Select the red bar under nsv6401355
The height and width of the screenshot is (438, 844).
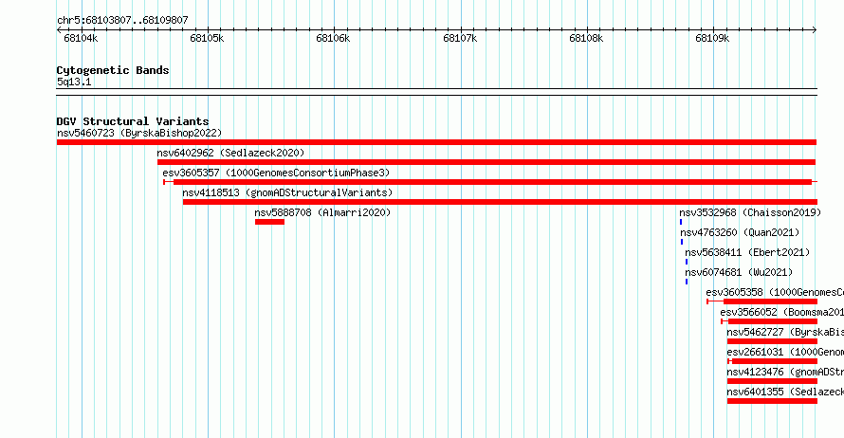[x=773, y=401]
